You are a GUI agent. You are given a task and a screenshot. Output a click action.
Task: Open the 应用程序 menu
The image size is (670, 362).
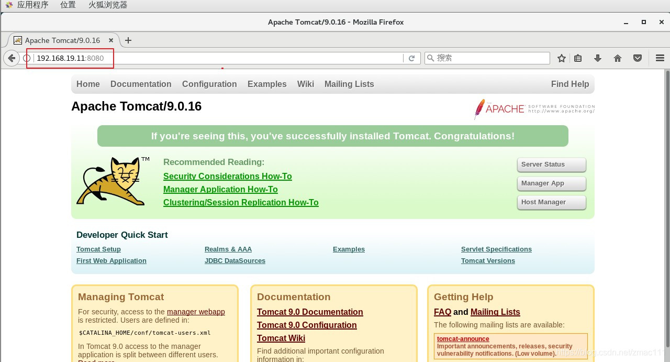32,5
